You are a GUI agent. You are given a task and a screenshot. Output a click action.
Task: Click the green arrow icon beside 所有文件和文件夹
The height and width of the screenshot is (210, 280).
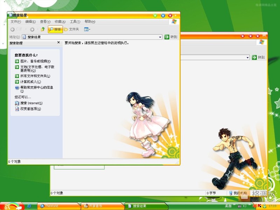click(x=17, y=76)
